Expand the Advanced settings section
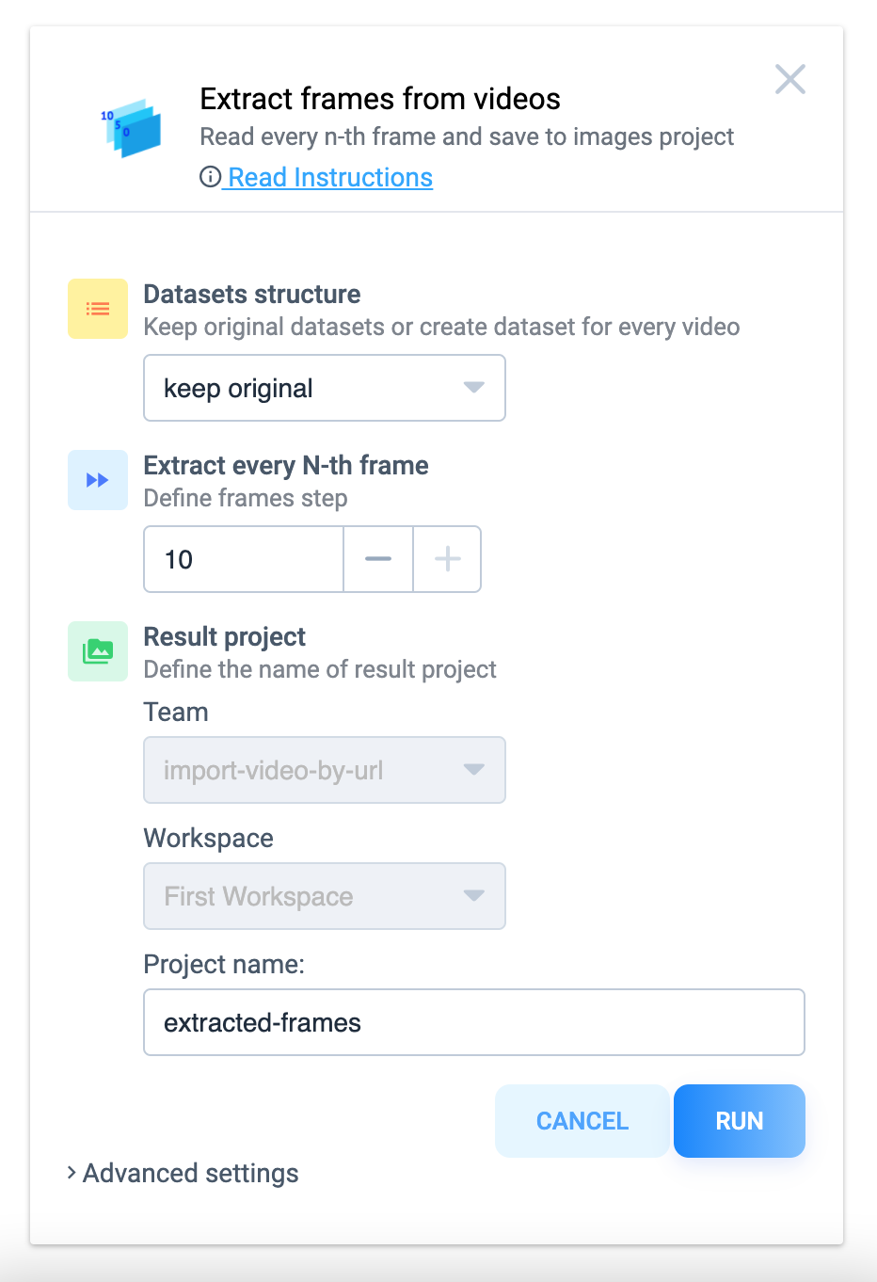The image size is (877, 1282). [x=182, y=1173]
